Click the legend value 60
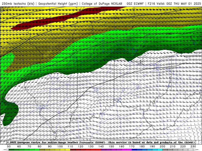The width and height of the screenshot is (202, 151). 19,146
